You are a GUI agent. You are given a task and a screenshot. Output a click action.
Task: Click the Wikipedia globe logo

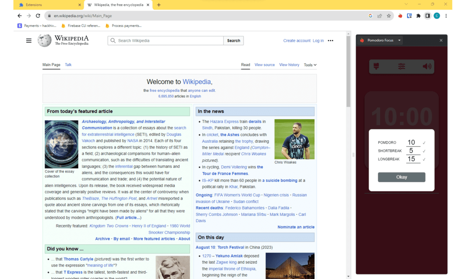tap(44, 40)
